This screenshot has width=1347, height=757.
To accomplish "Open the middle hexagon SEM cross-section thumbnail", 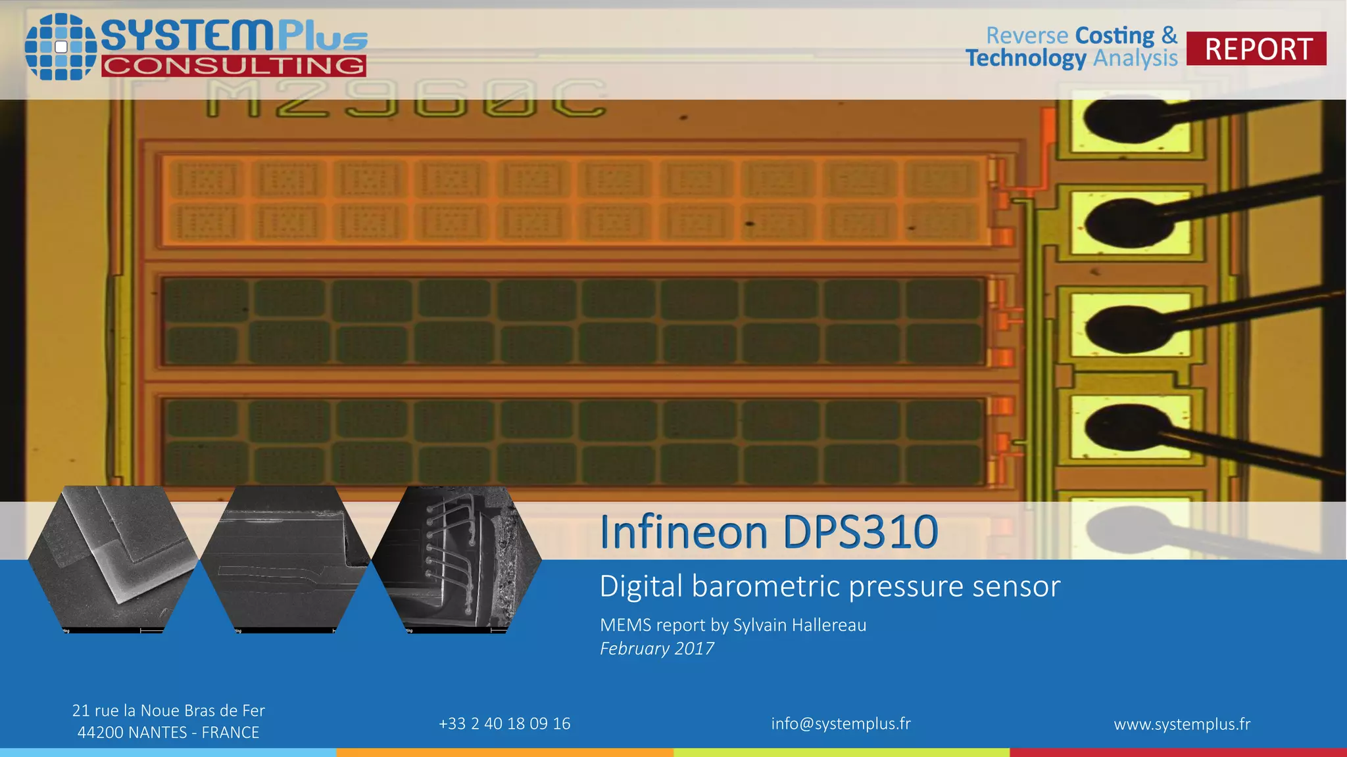I will [x=285, y=559].
